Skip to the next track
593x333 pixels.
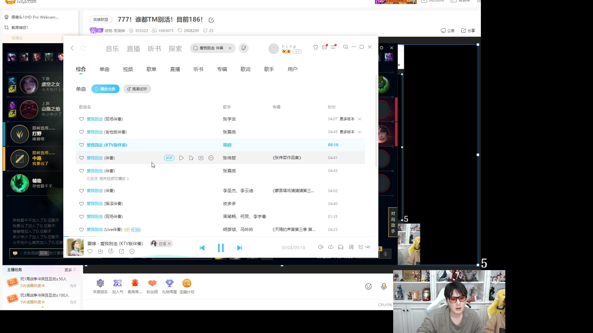tap(239, 248)
